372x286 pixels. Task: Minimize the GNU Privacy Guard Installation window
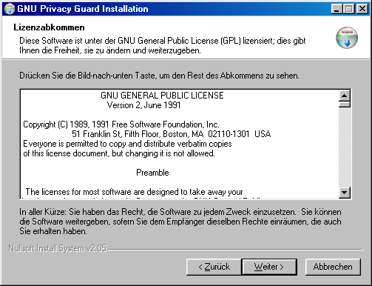(x=337, y=9)
